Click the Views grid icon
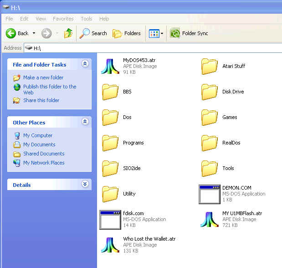This screenshot has width=282, height=268. 154,33
